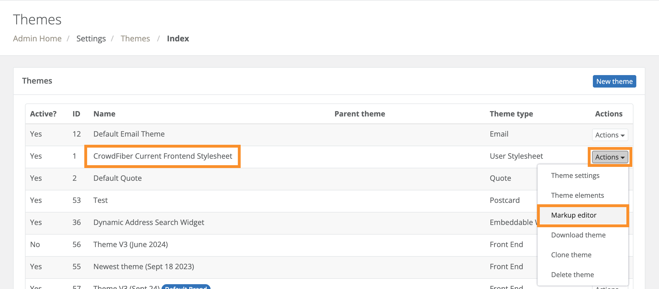Click Delete theme in the dropdown
The width and height of the screenshot is (659, 289).
pos(572,275)
